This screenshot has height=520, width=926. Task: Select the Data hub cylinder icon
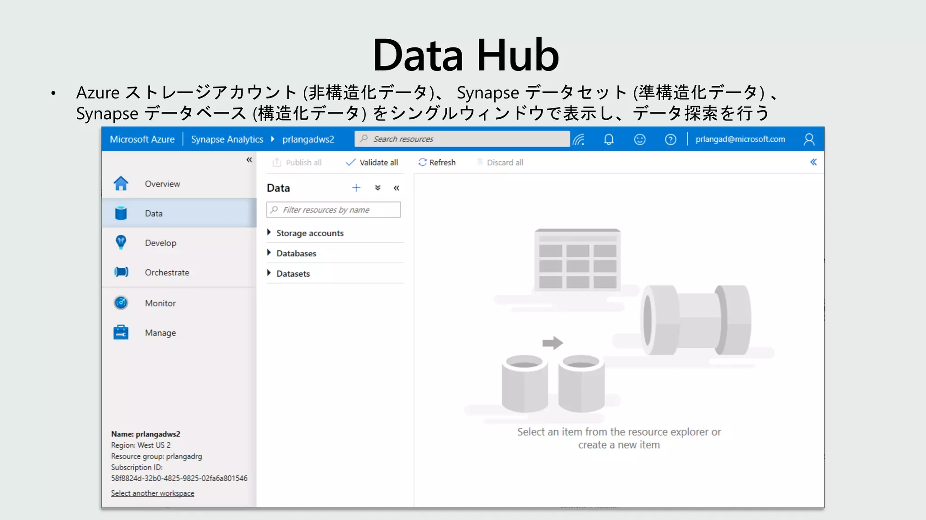tap(121, 213)
